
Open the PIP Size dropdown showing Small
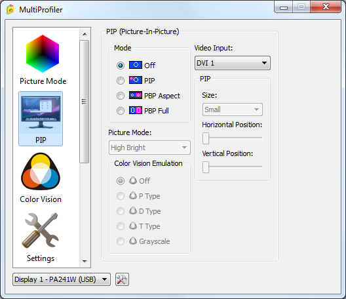point(233,110)
